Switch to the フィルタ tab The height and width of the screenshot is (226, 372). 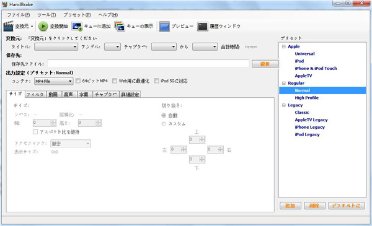(x=35, y=95)
